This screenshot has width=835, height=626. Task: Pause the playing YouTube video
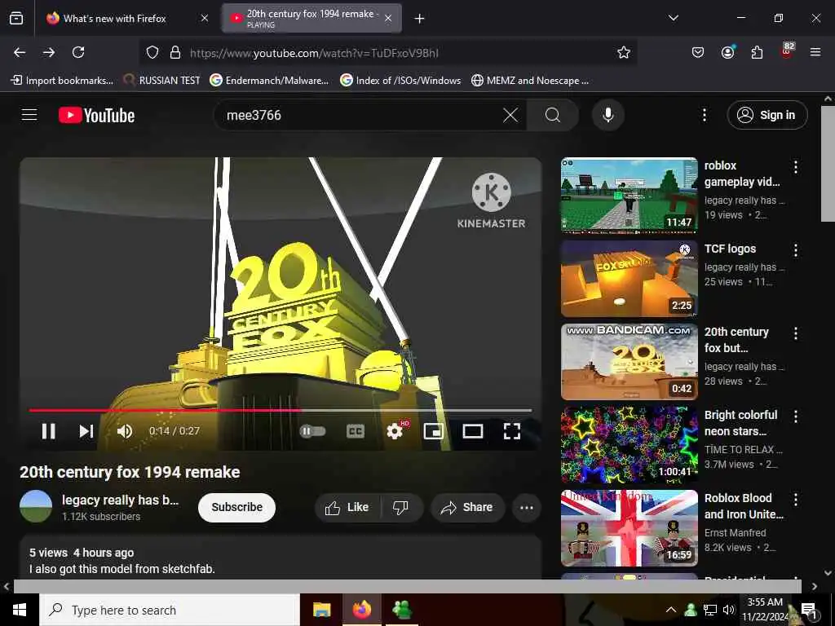click(x=48, y=430)
